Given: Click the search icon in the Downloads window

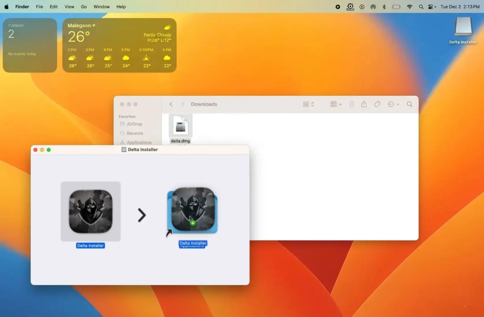Looking at the screenshot, I should point(409,104).
